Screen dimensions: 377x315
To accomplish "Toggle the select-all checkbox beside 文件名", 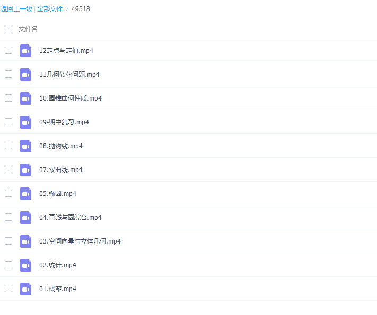I will pos(8,30).
